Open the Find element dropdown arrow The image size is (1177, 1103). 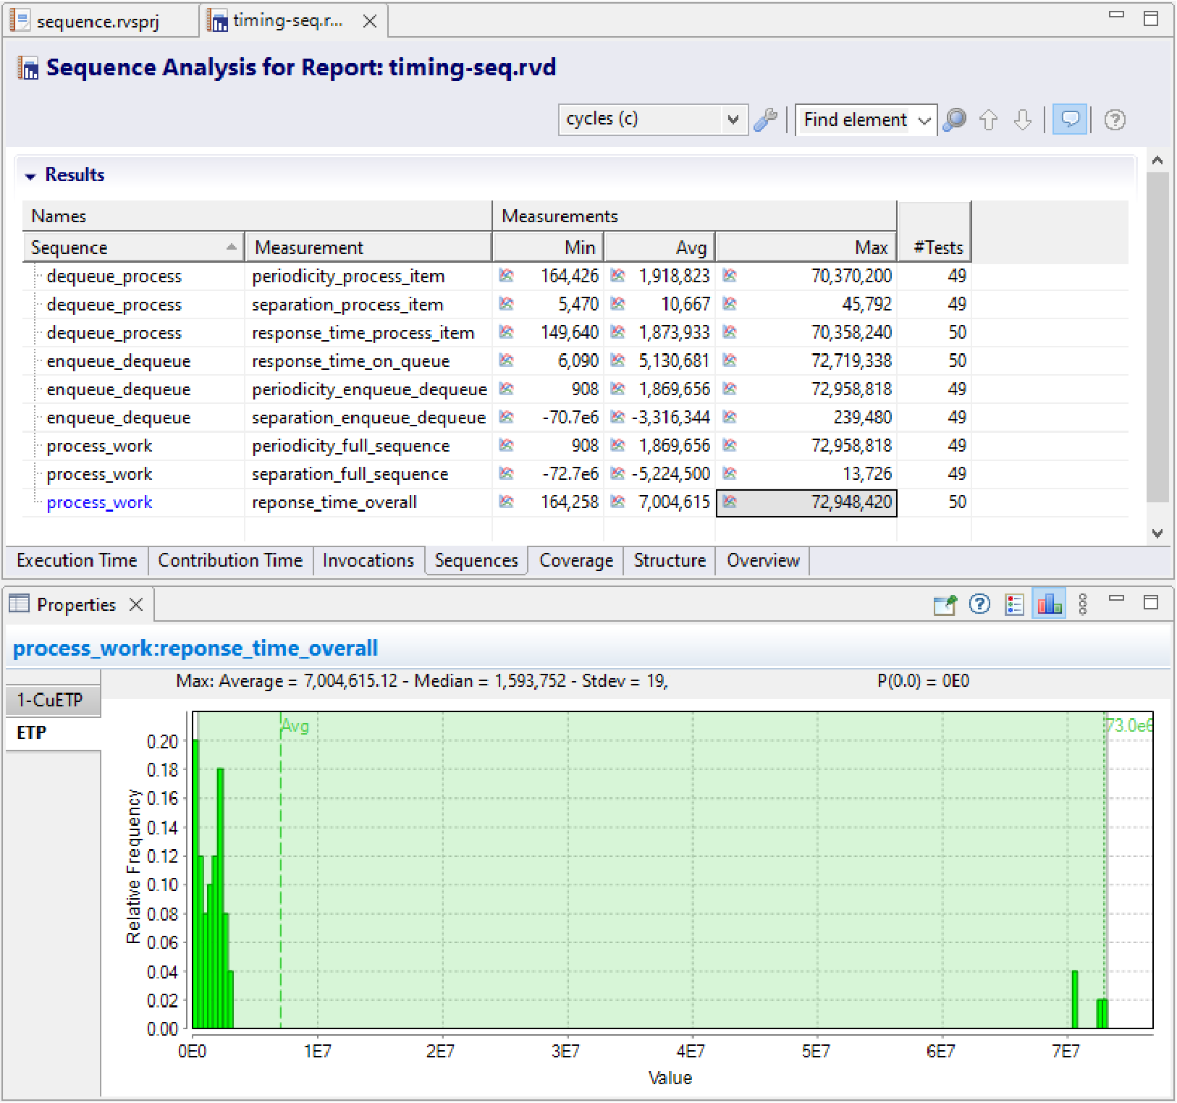pyautogui.click(x=924, y=120)
